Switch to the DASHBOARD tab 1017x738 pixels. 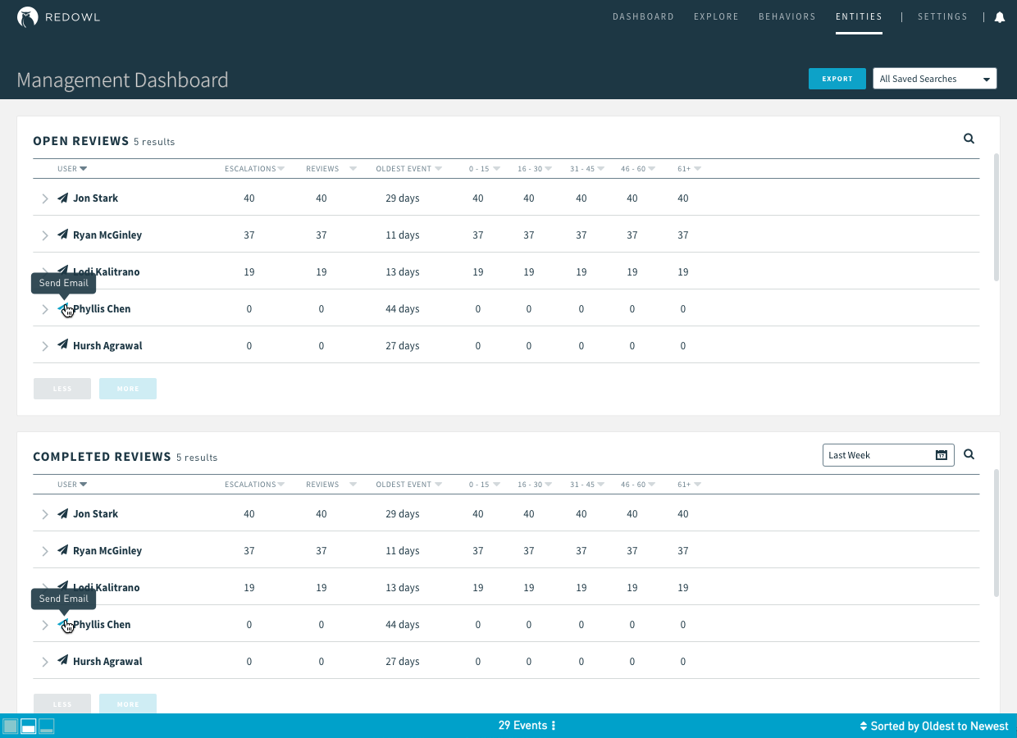click(643, 16)
